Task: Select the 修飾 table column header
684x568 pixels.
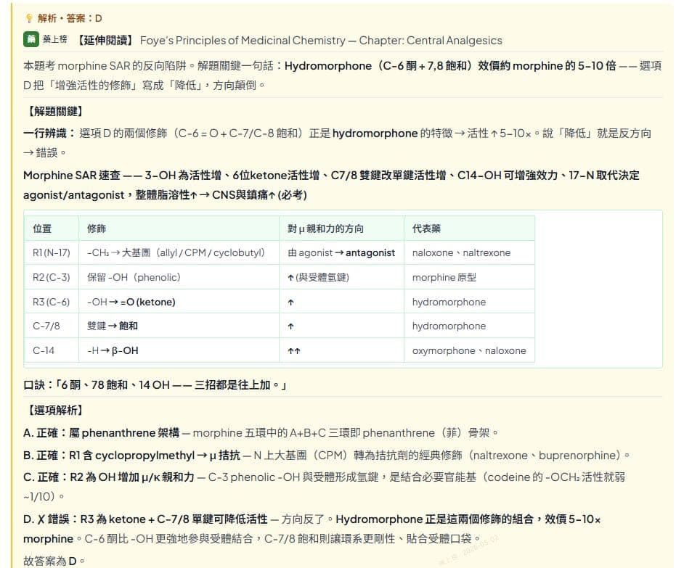Action: [97, 229]
